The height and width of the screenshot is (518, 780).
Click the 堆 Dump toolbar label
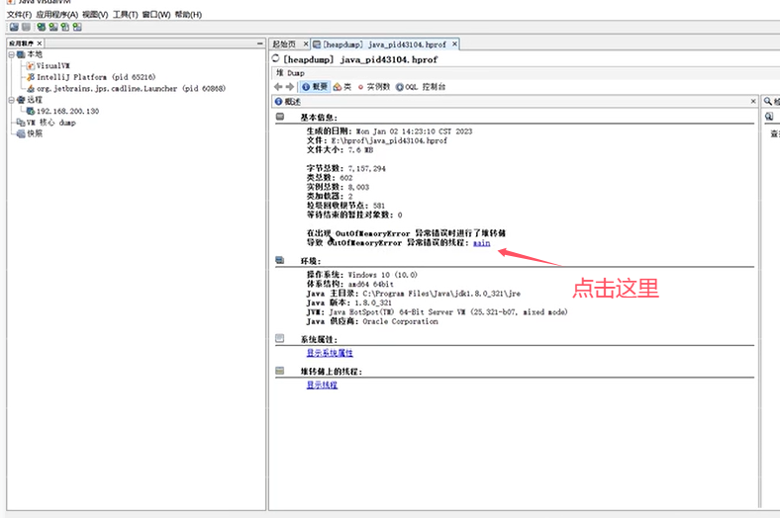point(290,73)
